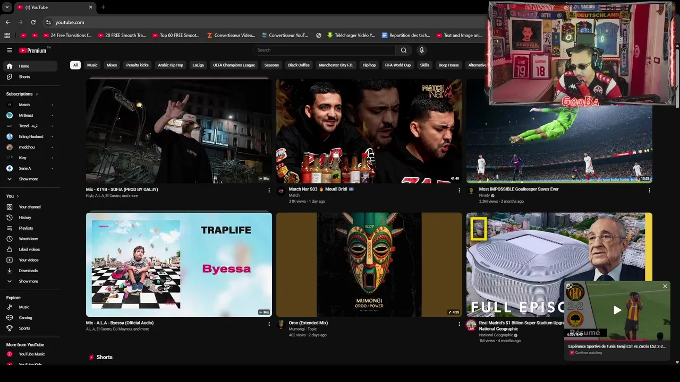Open Serie A subscription channel

point(31,169)
